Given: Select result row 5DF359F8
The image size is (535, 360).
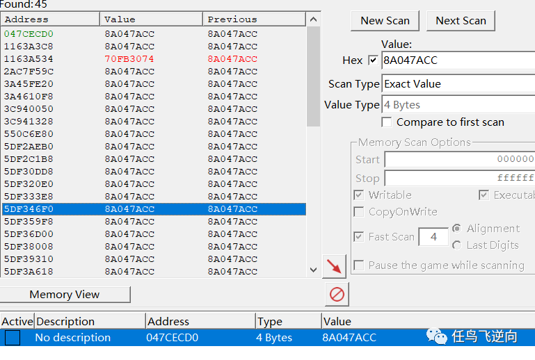Looking at the screenshot, I should [154, 221].
